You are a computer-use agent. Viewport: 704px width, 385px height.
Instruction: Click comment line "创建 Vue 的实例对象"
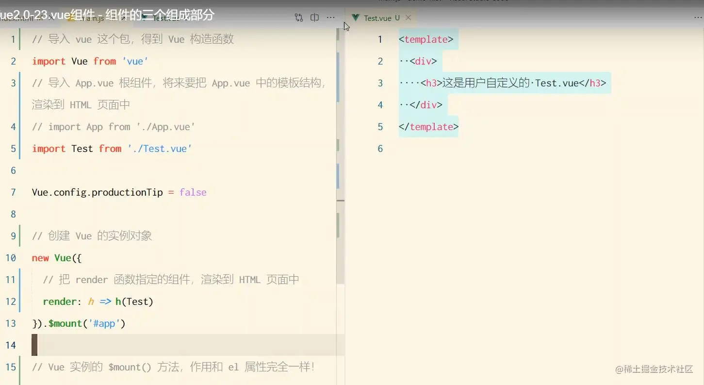coord(92,236)
